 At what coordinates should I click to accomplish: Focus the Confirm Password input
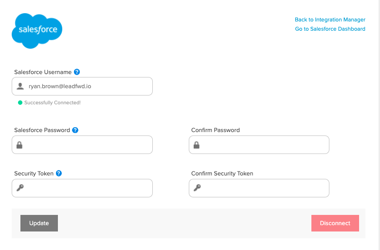coord(259,145)
